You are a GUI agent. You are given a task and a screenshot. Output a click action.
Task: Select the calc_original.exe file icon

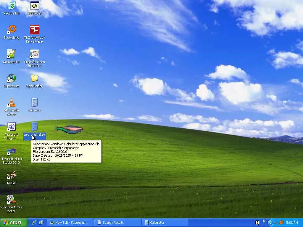tap(34, 127)
